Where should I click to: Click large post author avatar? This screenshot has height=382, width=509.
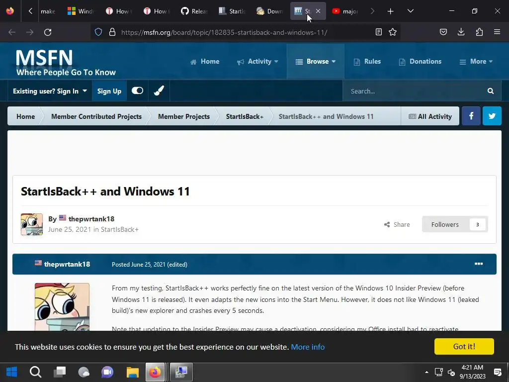pos(62,307)
